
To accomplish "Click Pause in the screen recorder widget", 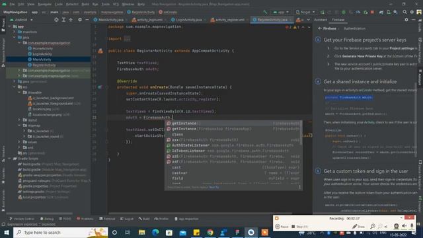I will coord(282,227).
